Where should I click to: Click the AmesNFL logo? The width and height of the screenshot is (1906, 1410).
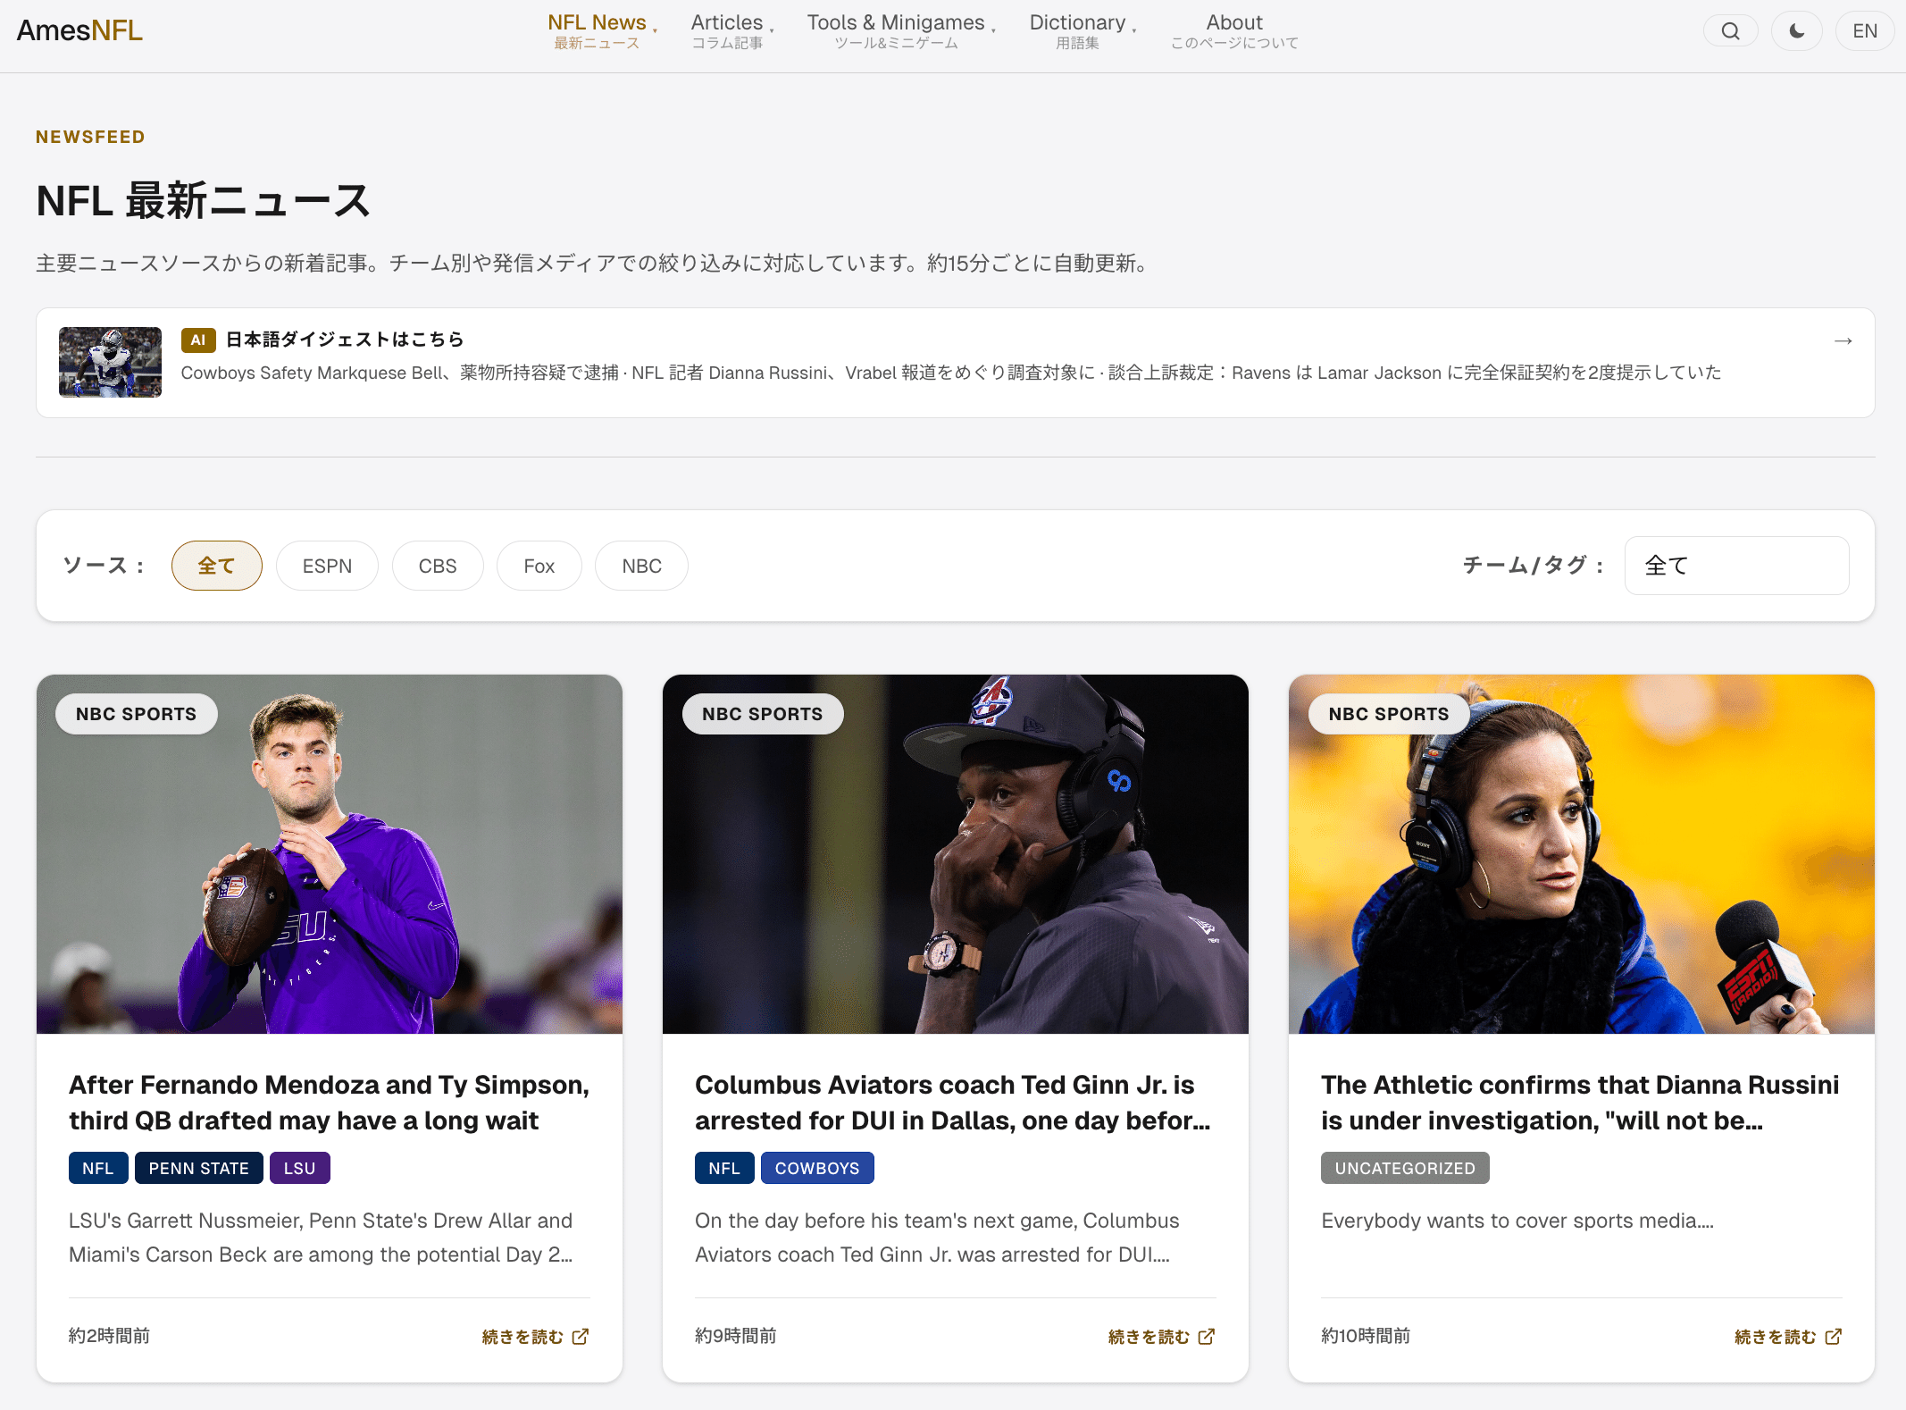pyautogui.click(x=79, y=30)
